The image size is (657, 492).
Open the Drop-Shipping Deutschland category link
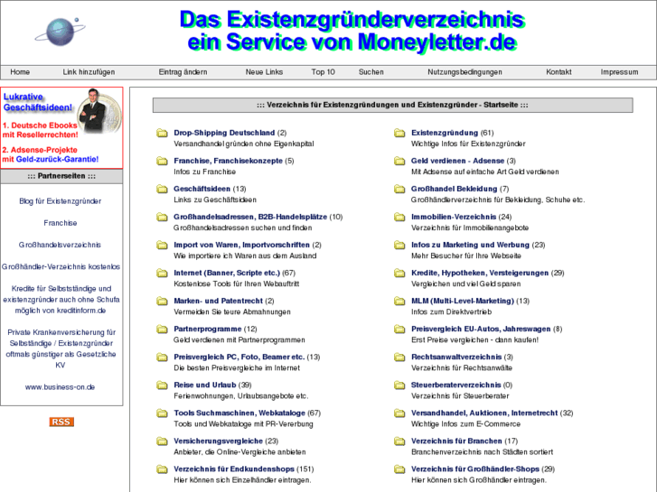(x=224, y=133)
